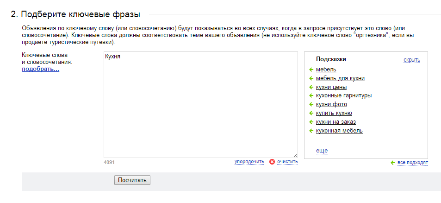This screenshot has width=441, height=203.
Task: Click green arrow beside 'кухни цены'
Action: tap(311, 87)
